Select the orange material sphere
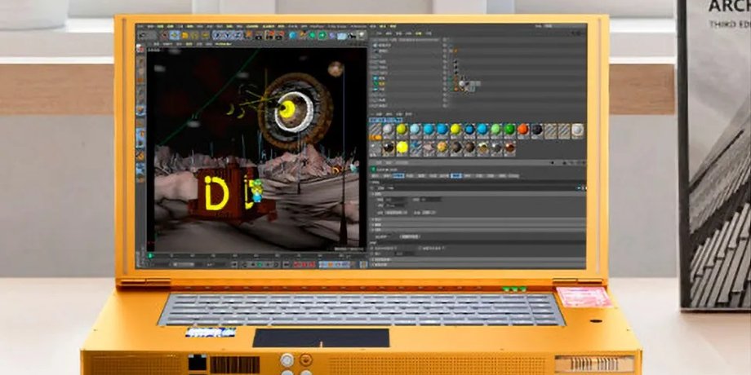The image size is (751, 375). [x=523, y=129]
